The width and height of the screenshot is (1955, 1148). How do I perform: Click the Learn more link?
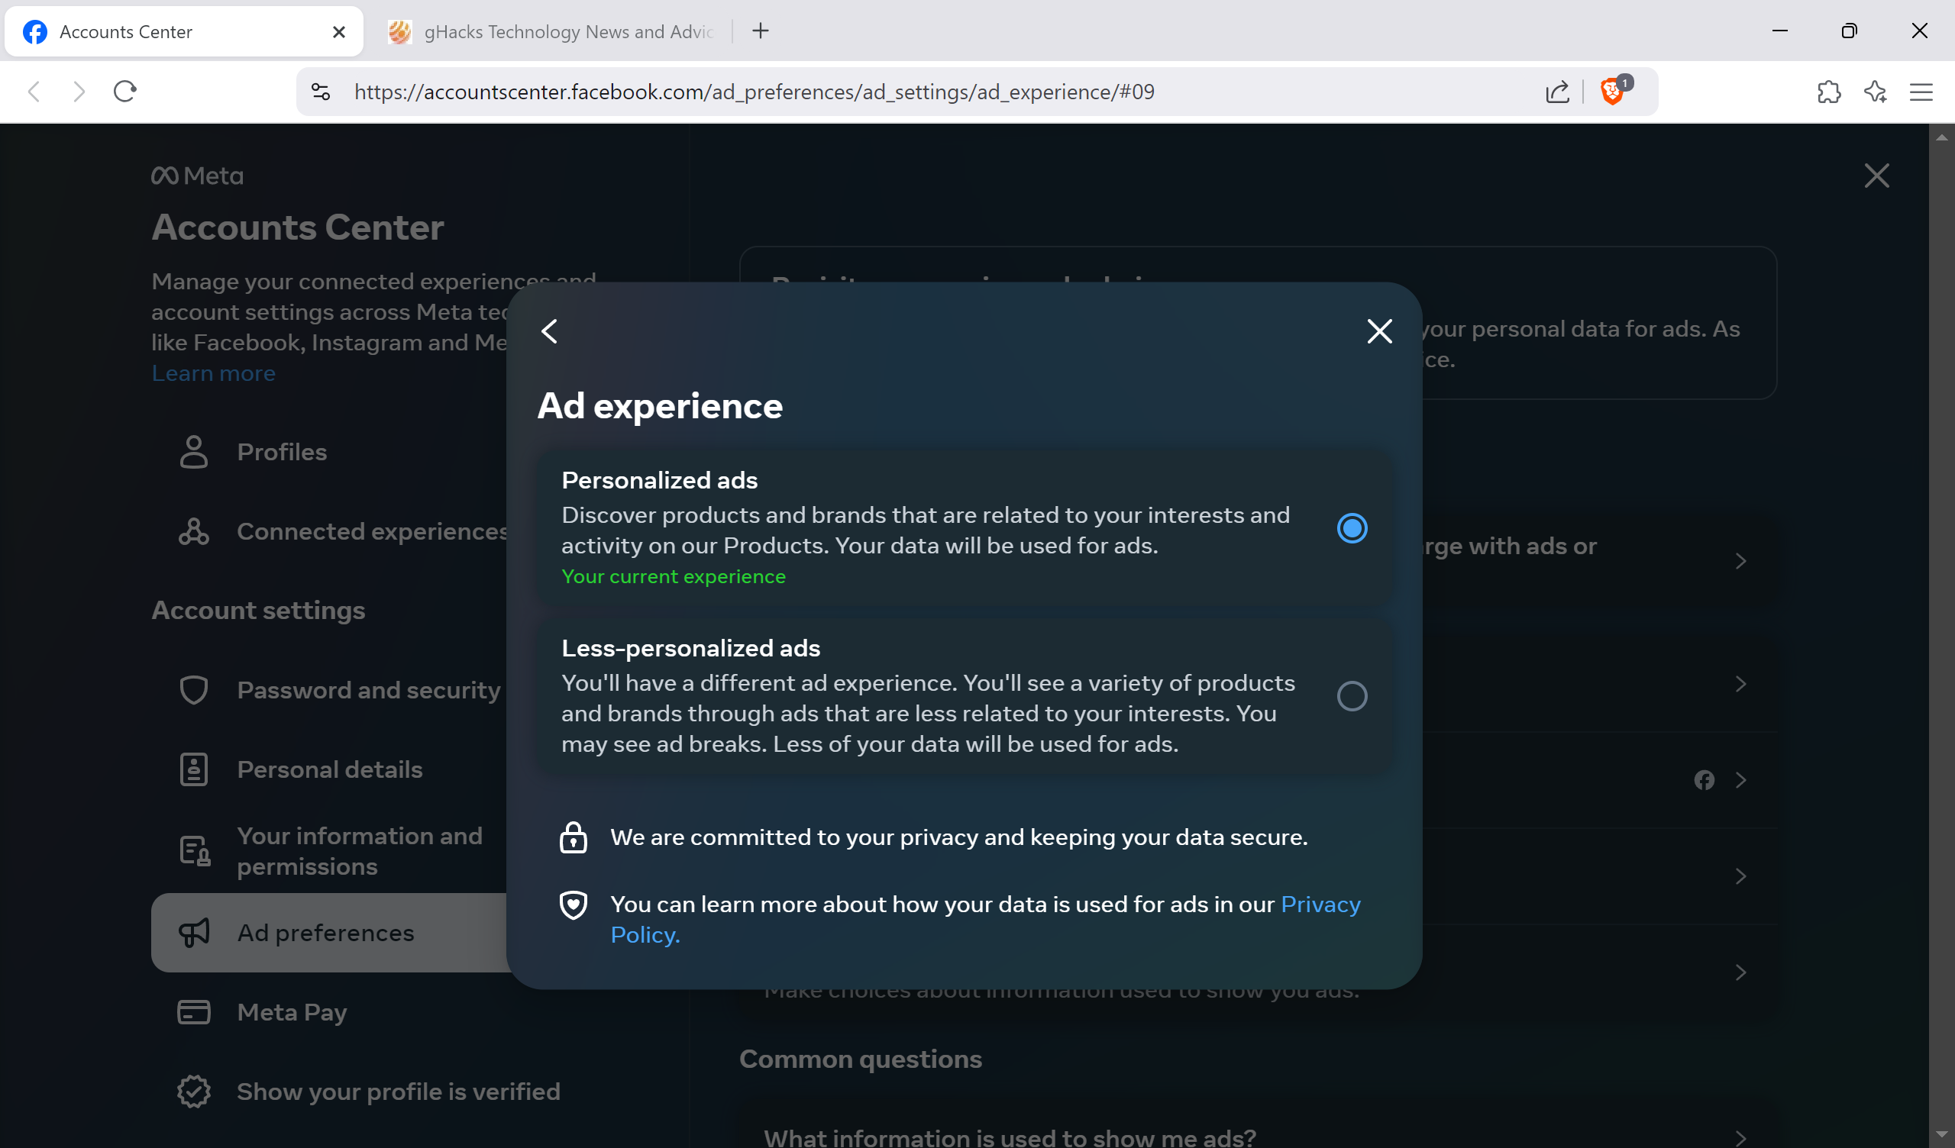coord(214,373)
